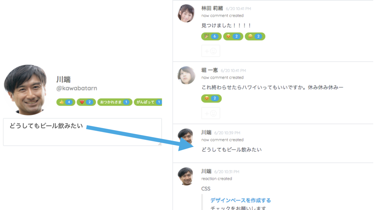Toggle the がんばって reaction badge
This screenshot has height=210, width=374.
(x=148, y=102)
